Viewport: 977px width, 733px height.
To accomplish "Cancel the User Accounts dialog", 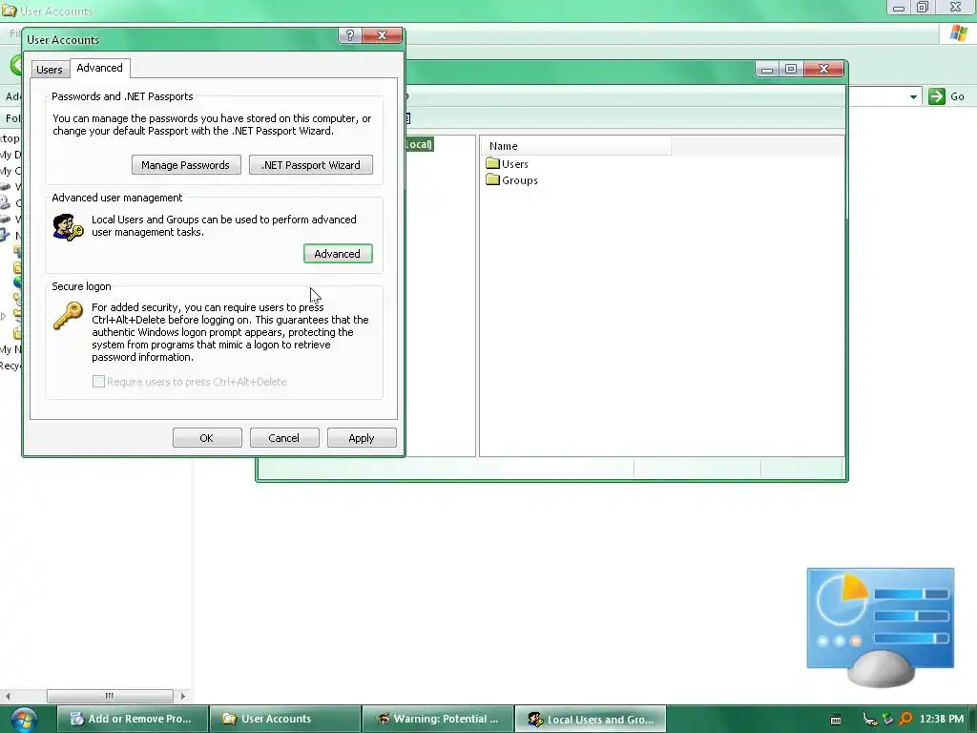I will tap(284, 438).
